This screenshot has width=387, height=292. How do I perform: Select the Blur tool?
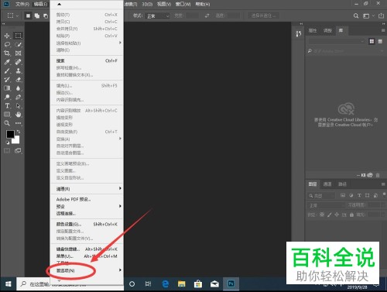(18, 88)
